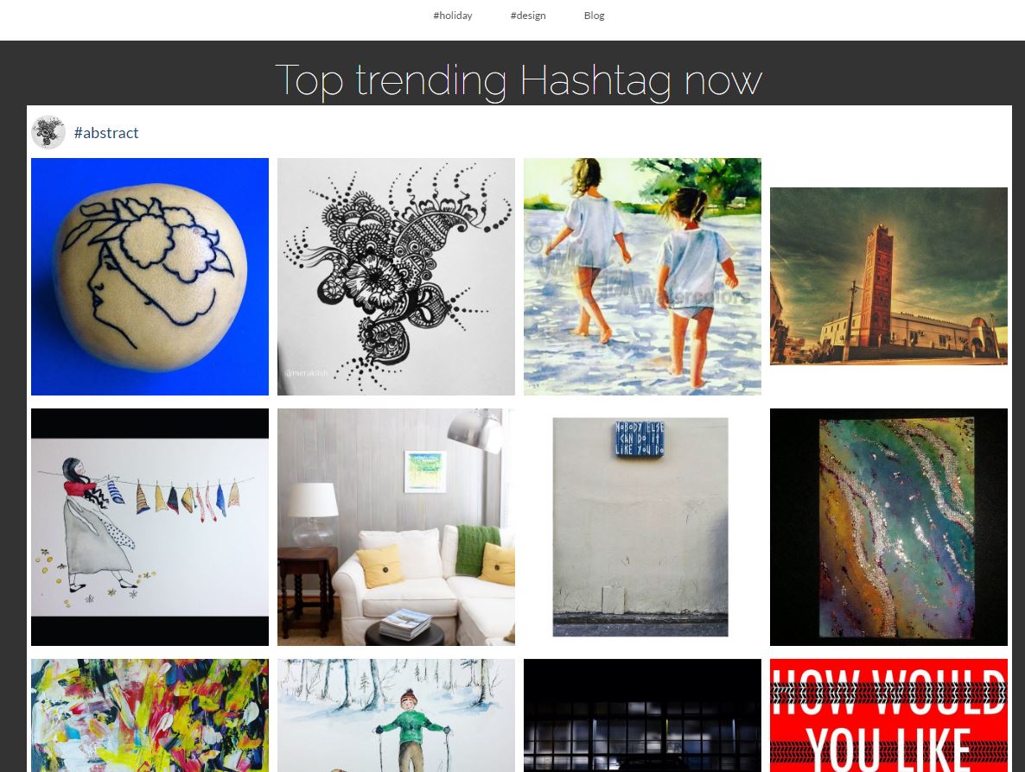Click the round #abstract avatar icon
The image size is (1025, 772).
coord(48,132)
